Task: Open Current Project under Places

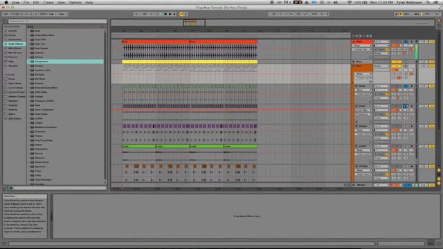Action: click(15, 92)
